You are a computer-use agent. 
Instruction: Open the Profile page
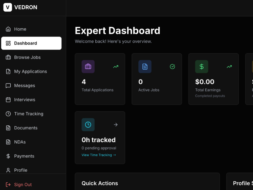[x=31, y=170]
